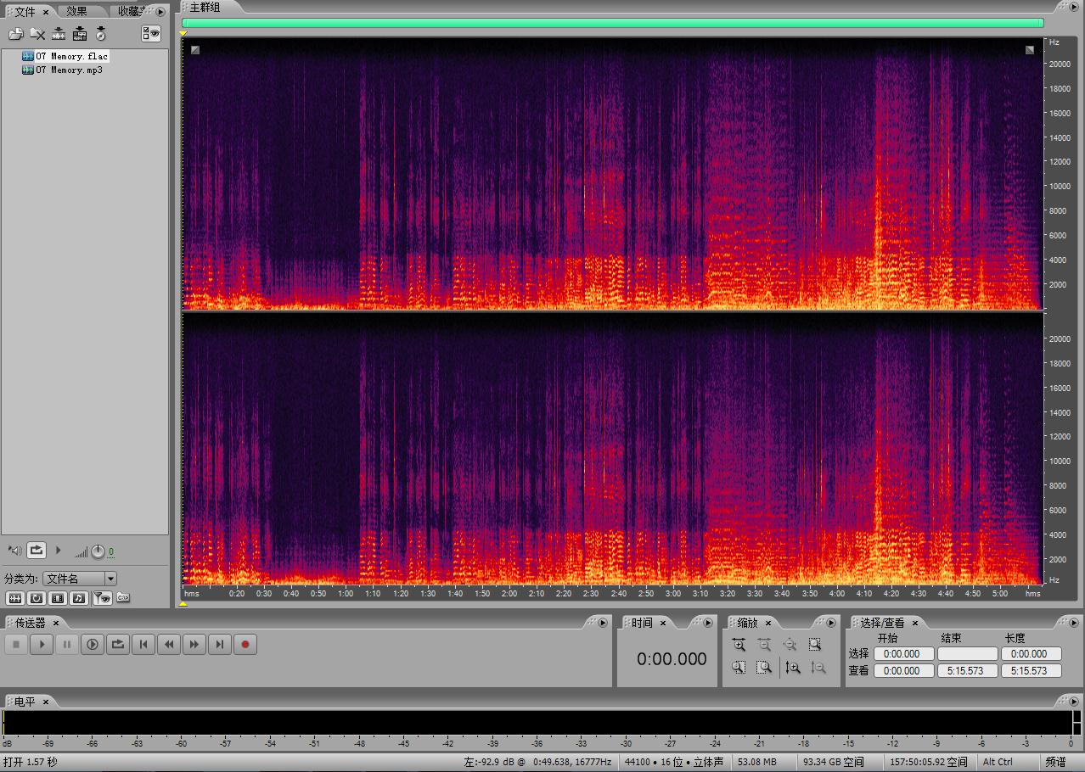Toggle loop play in Files panel
Viewport: 1085px width, 772px height.
point(37,551)
